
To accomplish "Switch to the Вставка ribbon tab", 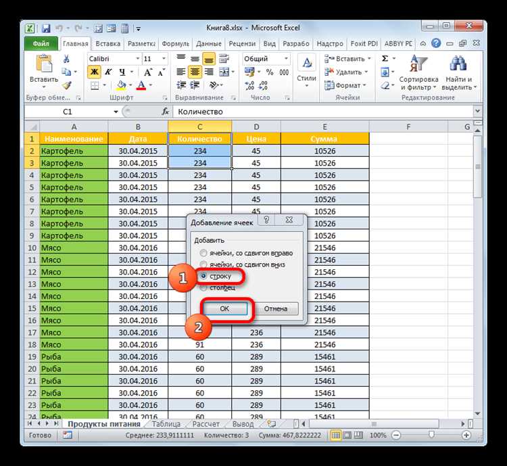I will [x=108, y=43].
